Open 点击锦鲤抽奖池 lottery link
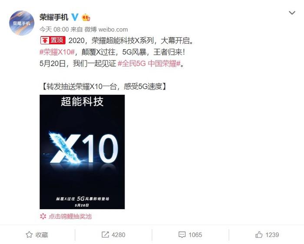The image size is (304, 244). click(x=70, y=216)
